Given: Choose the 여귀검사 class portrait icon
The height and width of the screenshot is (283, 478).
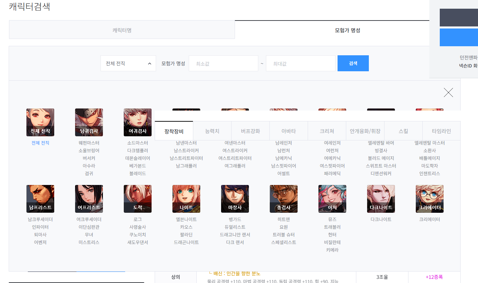Looking at the screenshot, I should click(x=138, y=122).
